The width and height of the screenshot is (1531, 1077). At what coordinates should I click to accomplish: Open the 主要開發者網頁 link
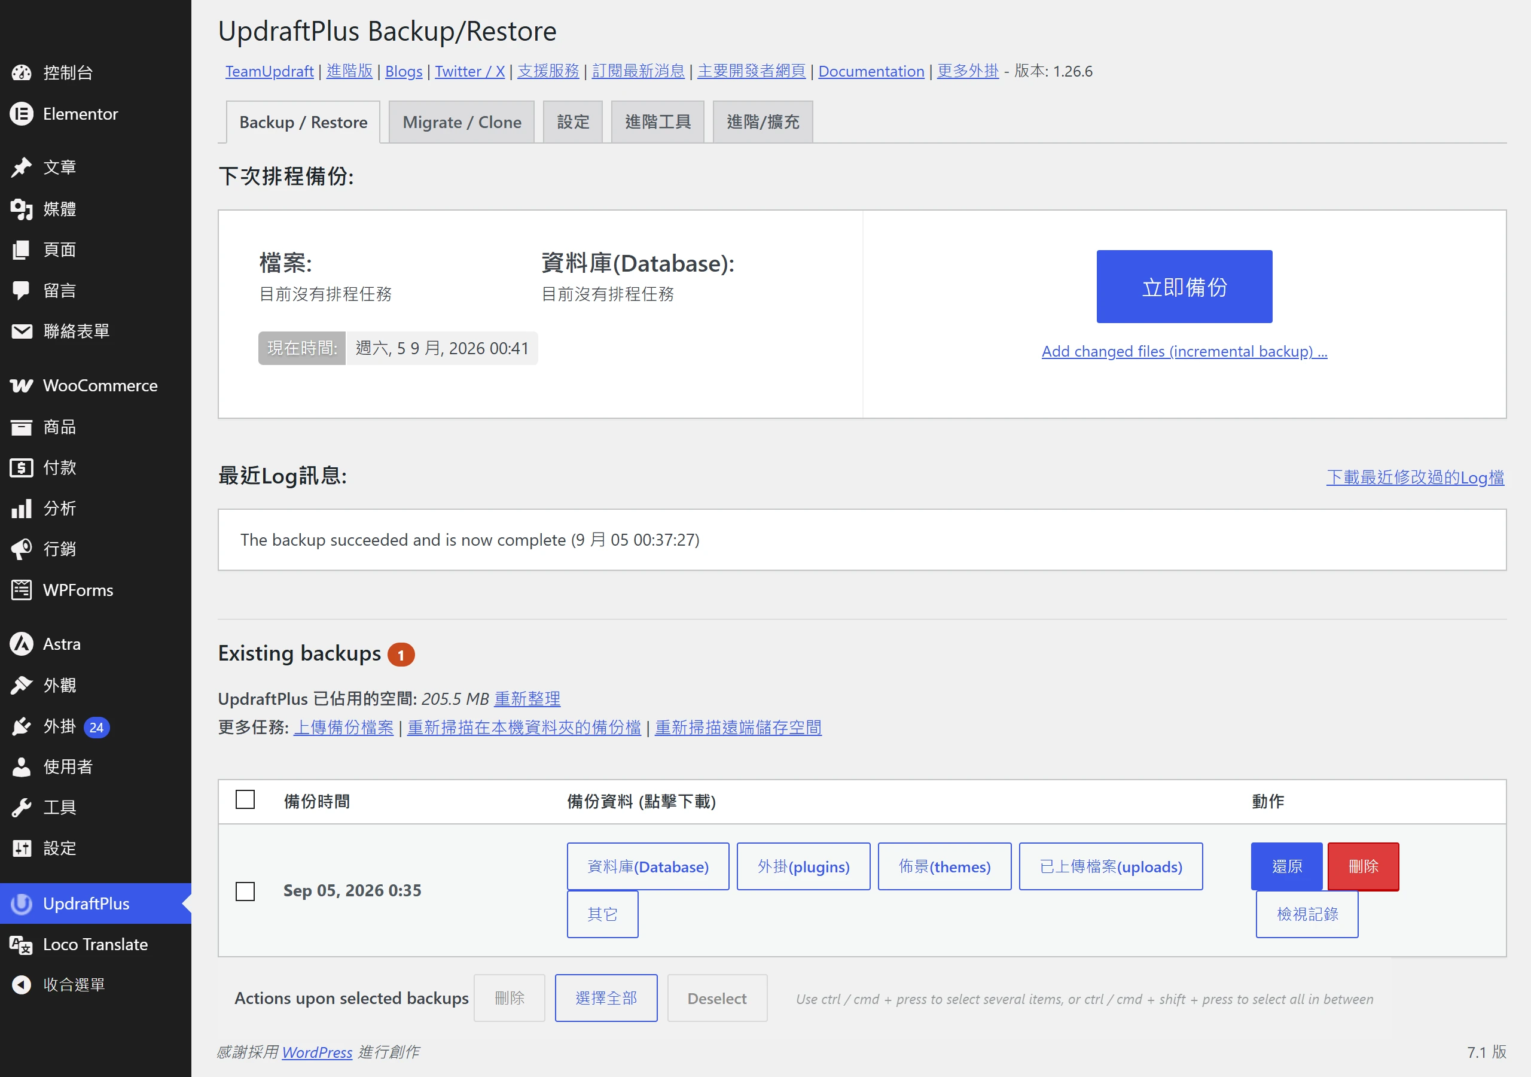(752, 71)
